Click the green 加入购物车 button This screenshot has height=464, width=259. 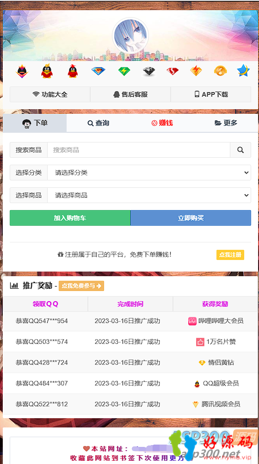click(70, 218)
